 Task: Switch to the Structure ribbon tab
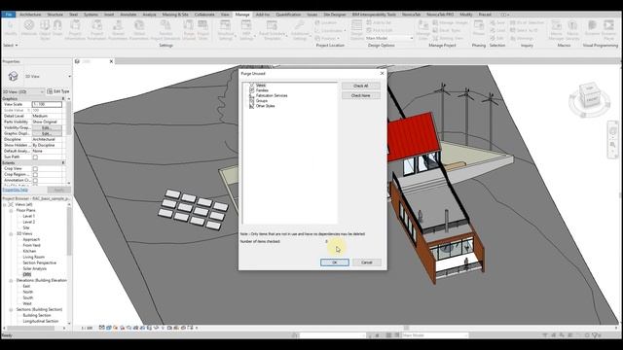55,15
